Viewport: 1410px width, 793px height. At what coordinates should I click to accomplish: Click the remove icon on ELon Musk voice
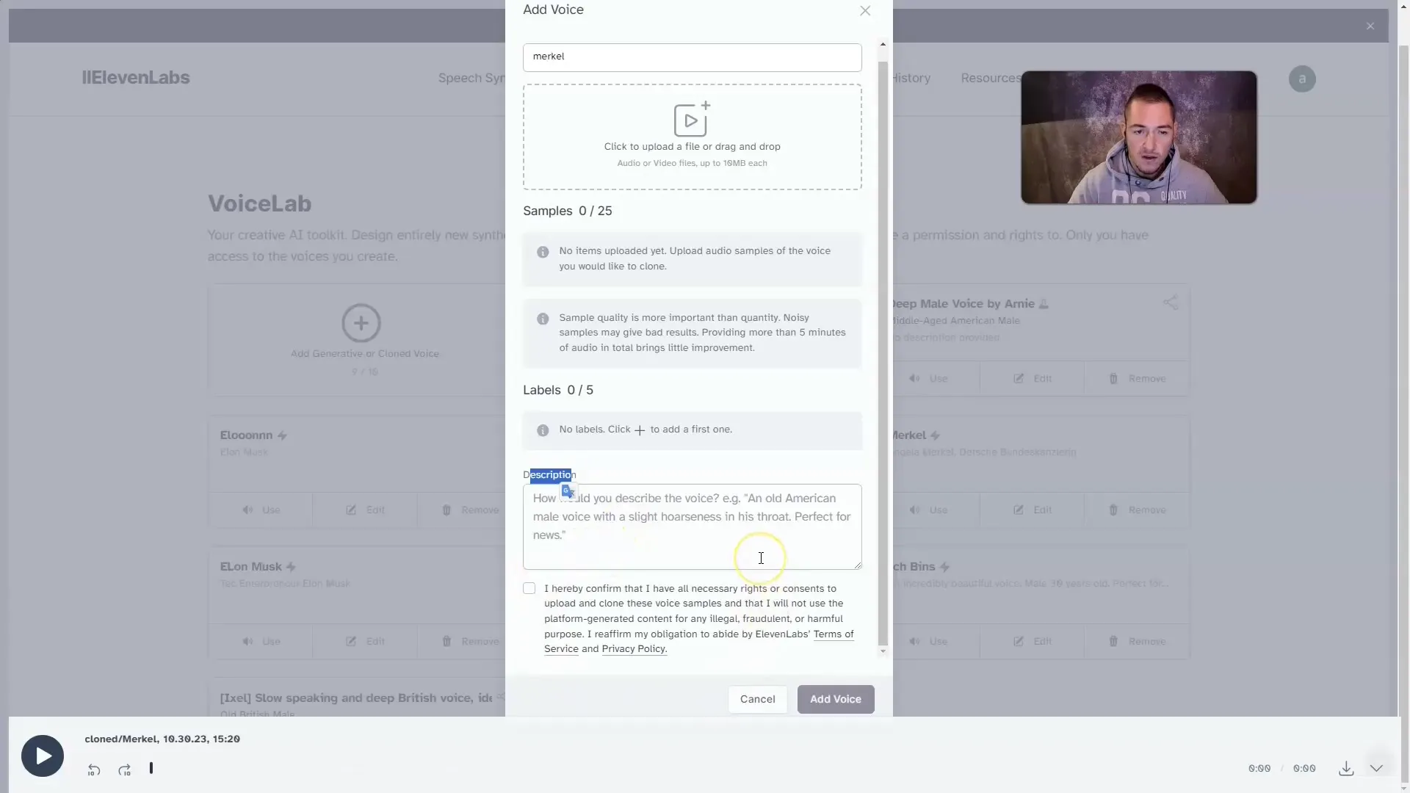446,640
